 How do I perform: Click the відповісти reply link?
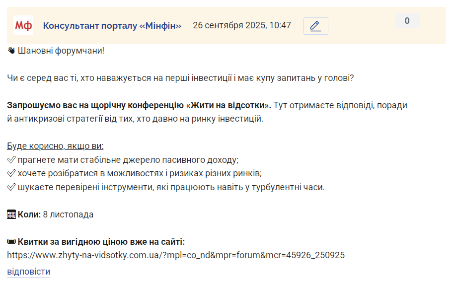click(29, 272)
